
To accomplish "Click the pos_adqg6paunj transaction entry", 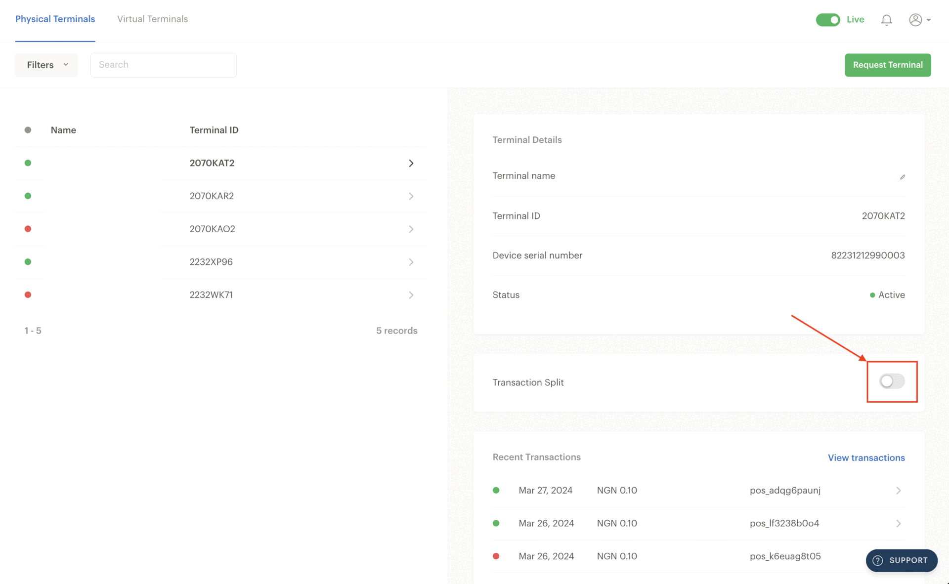I will click(699, 491).
